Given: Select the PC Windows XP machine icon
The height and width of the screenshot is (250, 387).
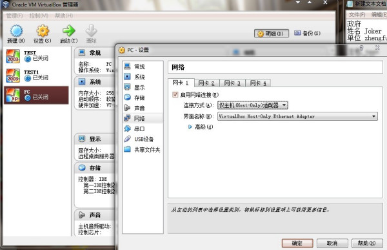Looking at the screenshot, I should tap(13, 95).
